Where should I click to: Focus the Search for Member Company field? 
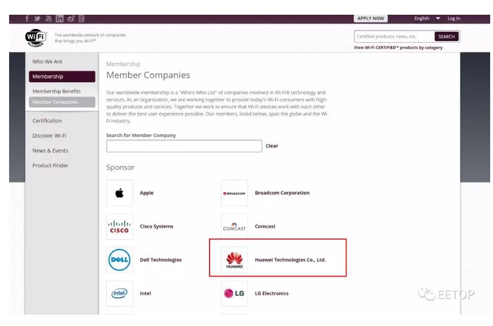tap(184, 146)
